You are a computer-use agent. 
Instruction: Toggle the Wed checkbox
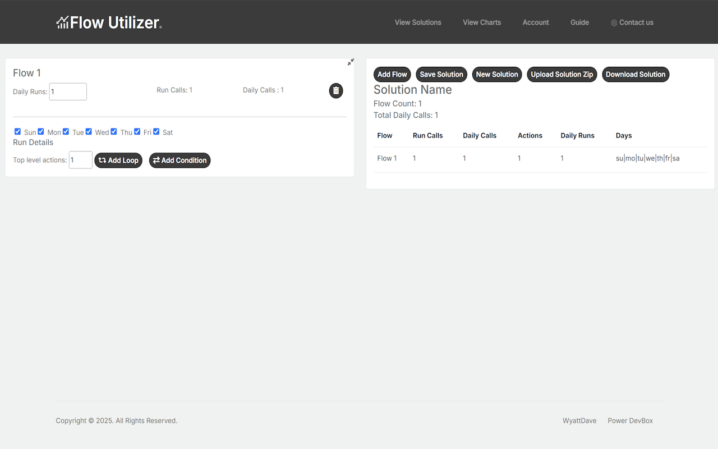(89, 132)
